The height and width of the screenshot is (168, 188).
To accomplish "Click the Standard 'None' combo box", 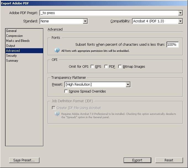I will (64, 21).
